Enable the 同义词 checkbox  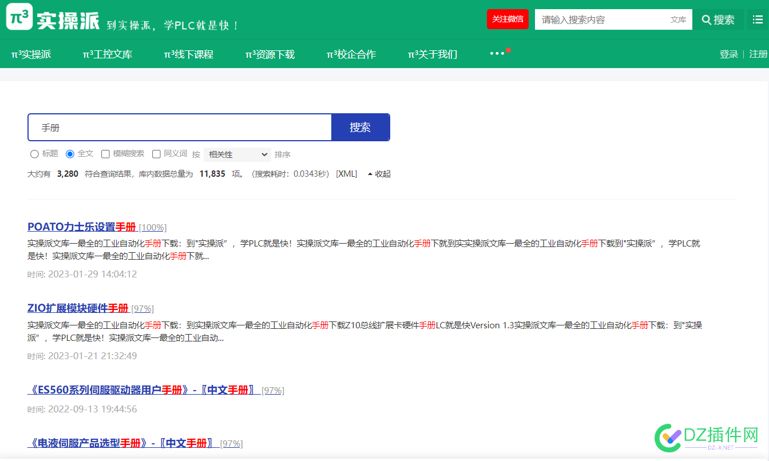pyautogui.click(x=156, y=154)
